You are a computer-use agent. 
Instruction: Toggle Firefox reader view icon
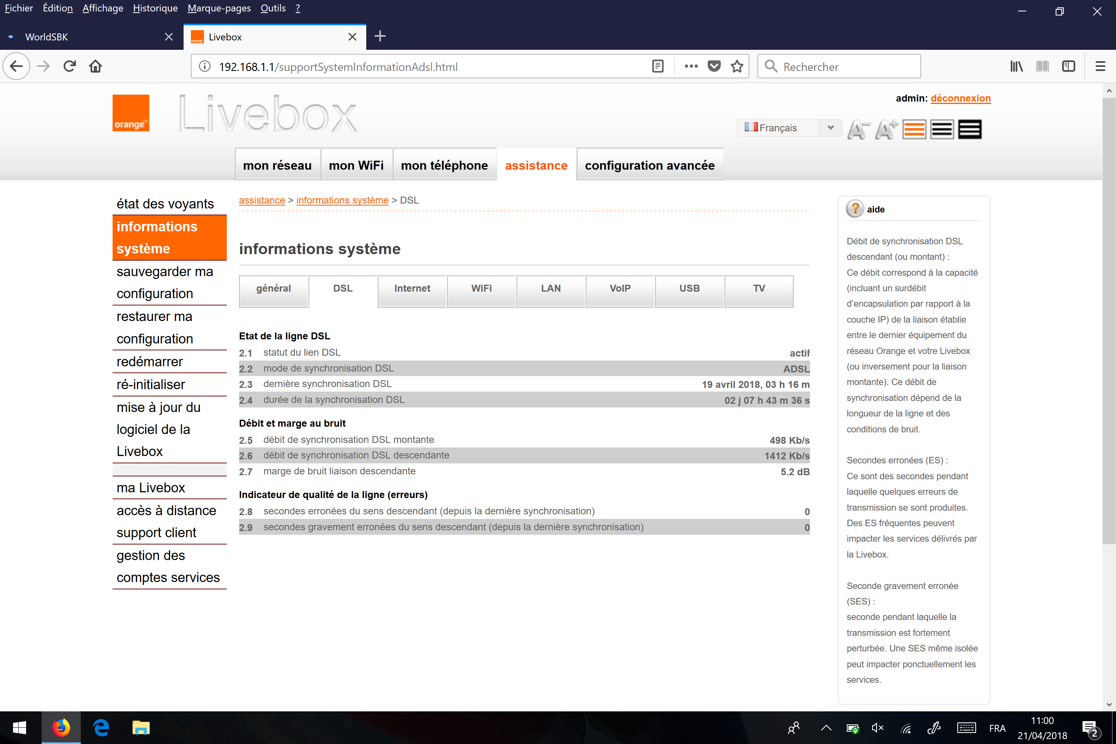[x=658, y=66]
